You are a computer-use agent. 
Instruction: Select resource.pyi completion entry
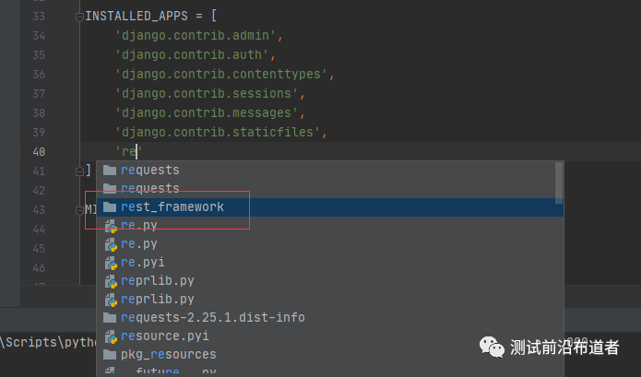[x=164, y=336]
